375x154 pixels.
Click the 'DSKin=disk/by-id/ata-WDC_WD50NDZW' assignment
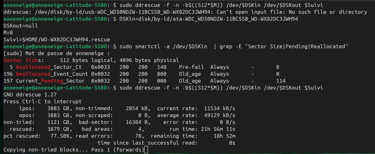pyautogui.click(x=209, y=19)
